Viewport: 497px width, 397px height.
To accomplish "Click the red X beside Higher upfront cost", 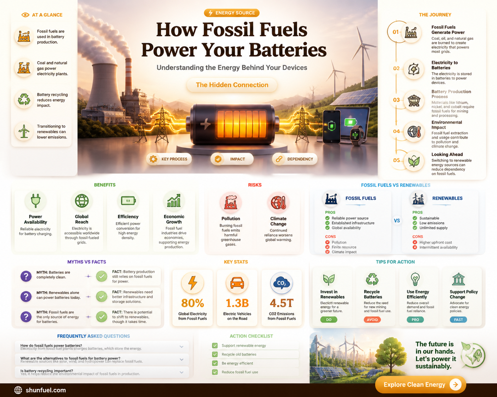I will coord(415,242).
